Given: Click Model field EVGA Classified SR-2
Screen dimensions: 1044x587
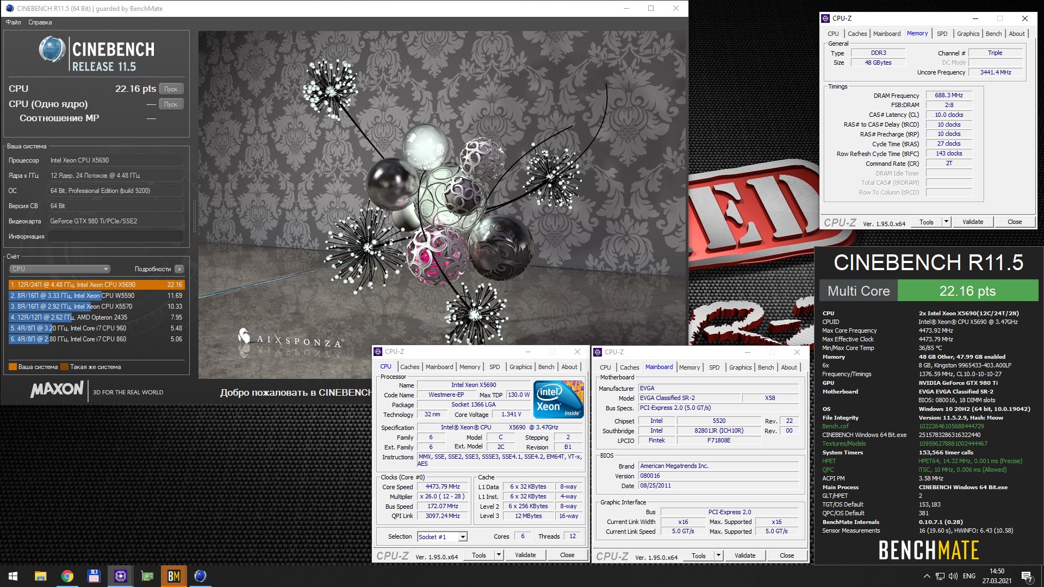Looking at the screenshot, I should [x=689, y=398].
